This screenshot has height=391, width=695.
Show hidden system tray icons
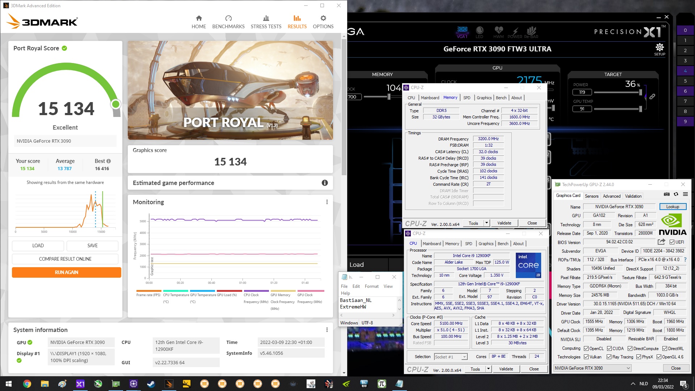point(633,384)
